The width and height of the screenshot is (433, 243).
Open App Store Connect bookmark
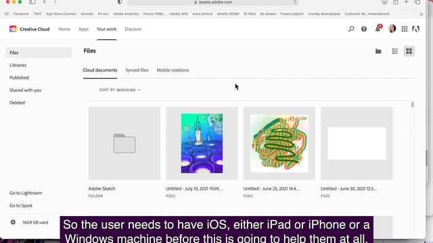62,13
